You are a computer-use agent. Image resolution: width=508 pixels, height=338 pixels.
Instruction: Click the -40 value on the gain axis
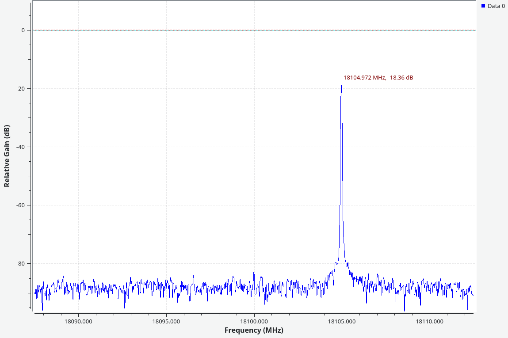pos(21,147)
